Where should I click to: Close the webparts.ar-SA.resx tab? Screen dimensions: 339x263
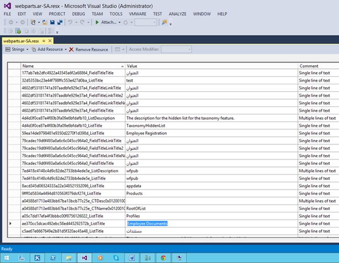51,41
